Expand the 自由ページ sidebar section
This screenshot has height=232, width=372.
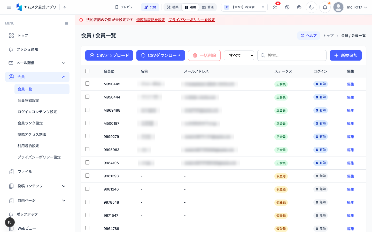pyautogui.click(x=64, y=201)
